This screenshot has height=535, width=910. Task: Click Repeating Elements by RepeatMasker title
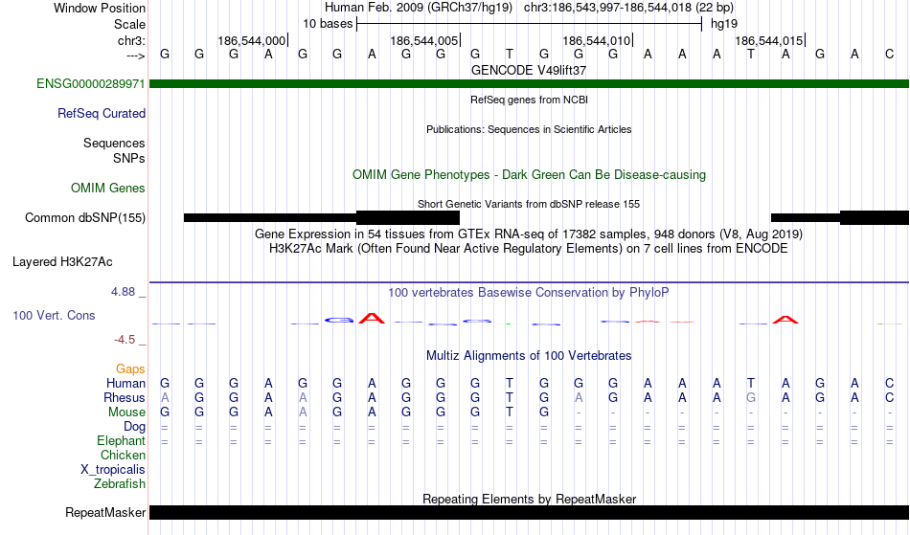click(x=530, y=499)
